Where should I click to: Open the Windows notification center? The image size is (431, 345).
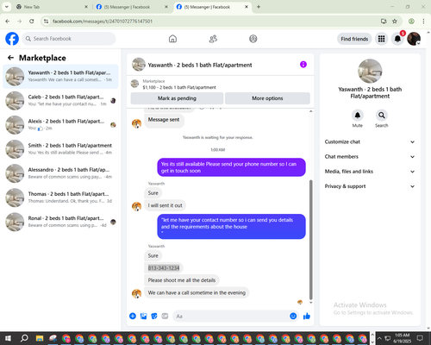pos(420,338)
